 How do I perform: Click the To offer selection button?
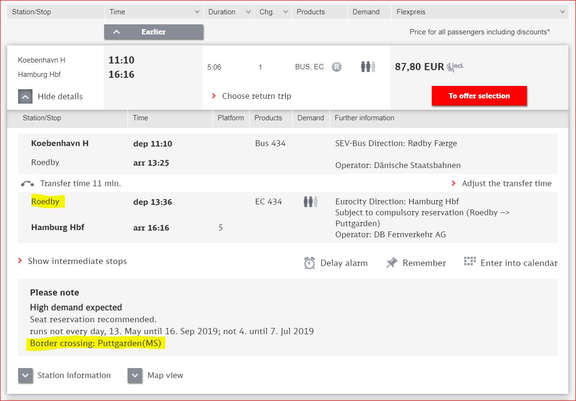coord(479,96)
